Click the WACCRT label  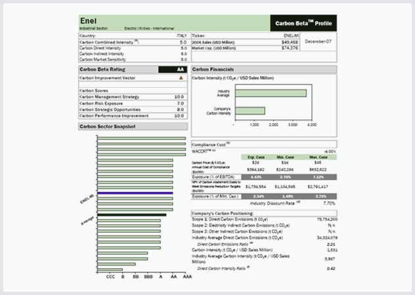(204, 151)
